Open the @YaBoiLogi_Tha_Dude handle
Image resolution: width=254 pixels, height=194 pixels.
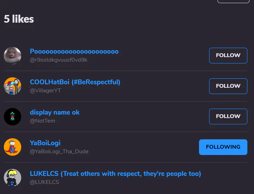point(59,152)
